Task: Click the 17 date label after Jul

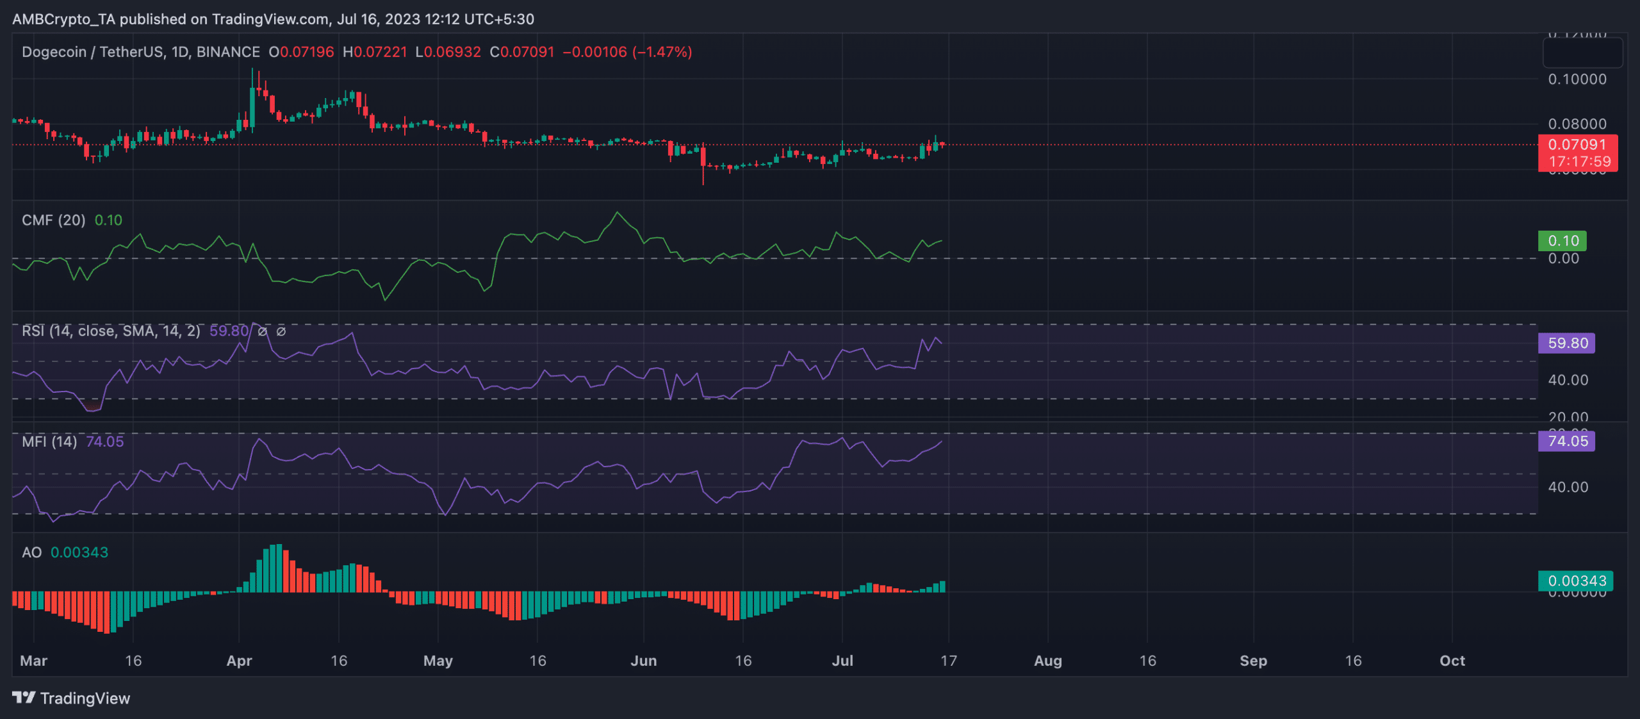Action: pyautogui.click(x=949, y=661)
